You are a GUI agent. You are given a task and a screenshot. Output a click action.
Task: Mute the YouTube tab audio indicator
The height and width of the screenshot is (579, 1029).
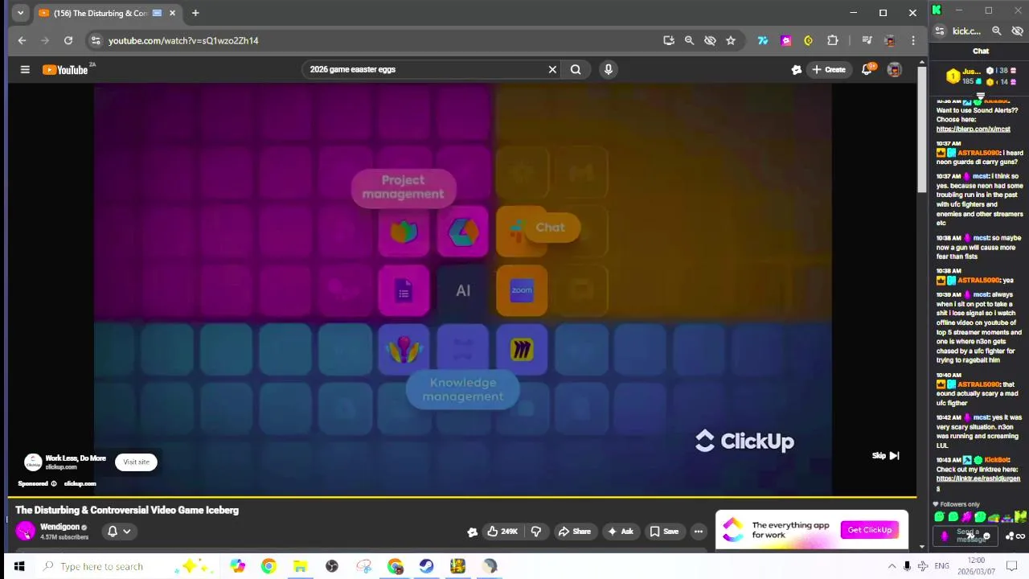point(158,13)
